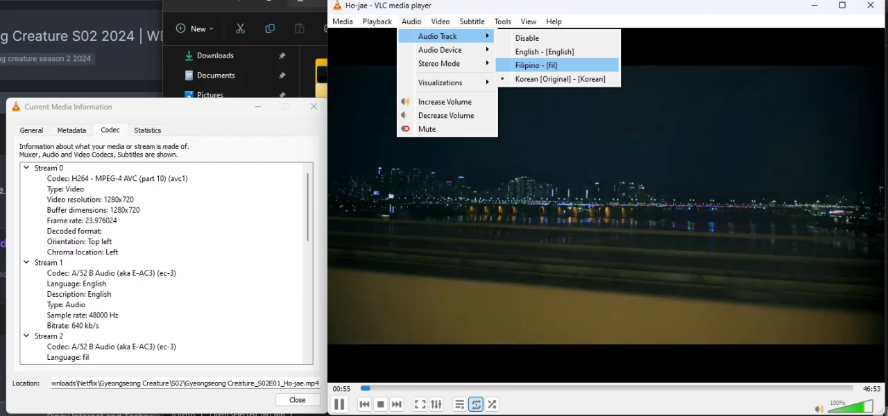Screen dimensions: 888x416
Task: Show the playlist icon
Action: click(x=459, y=404)
